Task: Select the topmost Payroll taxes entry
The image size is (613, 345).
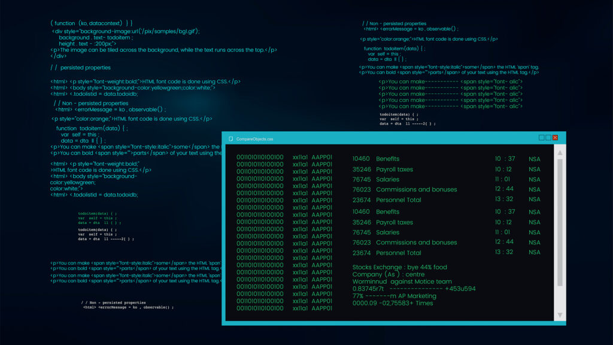Action: (394, 170)
